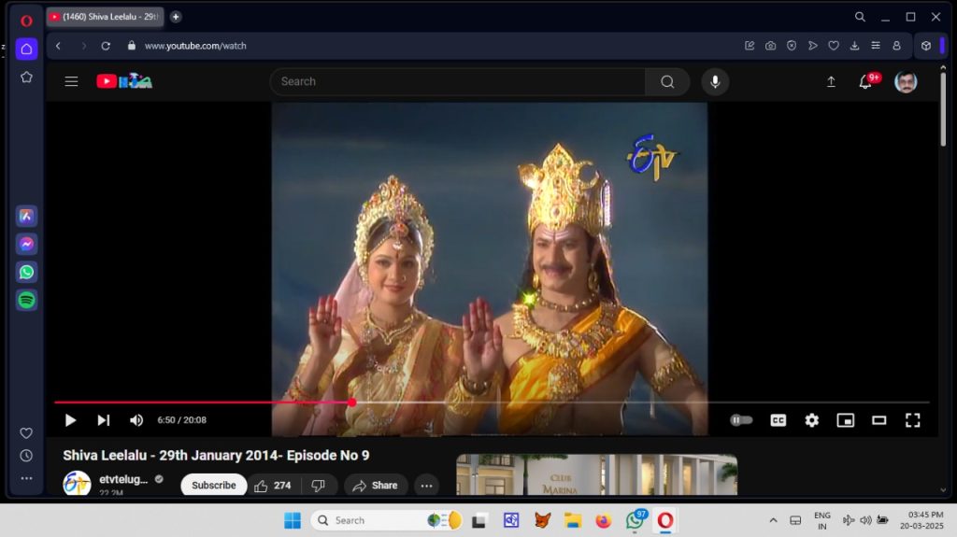
Task: Open Messenger in Opera sidebar
Action: pos(26,244)
